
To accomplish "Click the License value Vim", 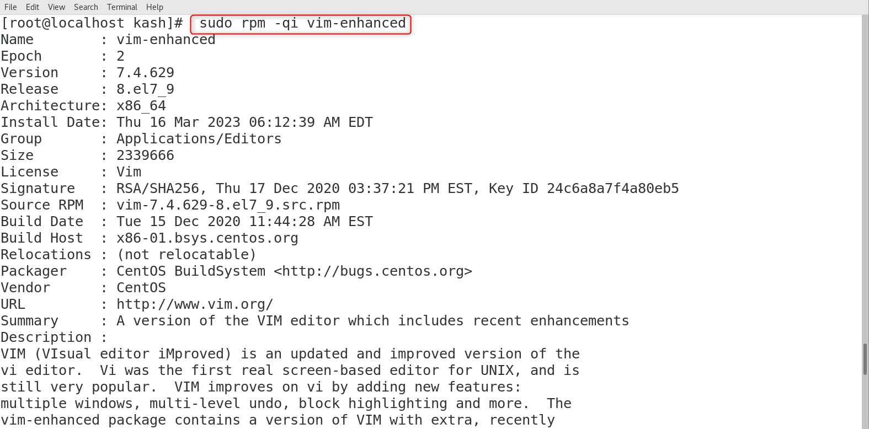I will [x=128, y=171].
